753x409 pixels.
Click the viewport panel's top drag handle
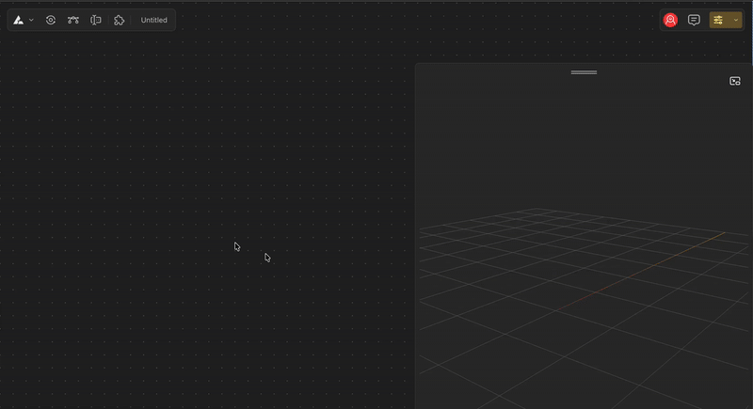click(584, 72)
